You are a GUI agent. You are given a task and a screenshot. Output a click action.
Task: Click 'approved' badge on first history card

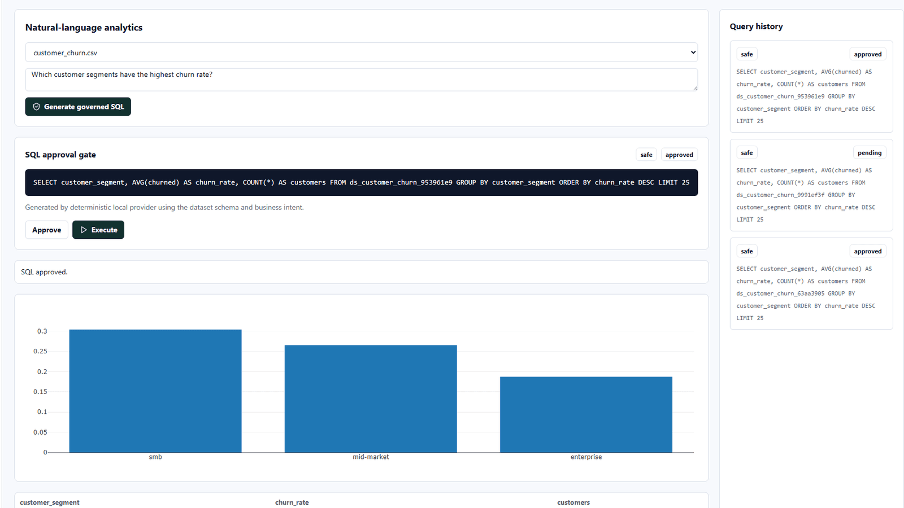coord(867,54)
